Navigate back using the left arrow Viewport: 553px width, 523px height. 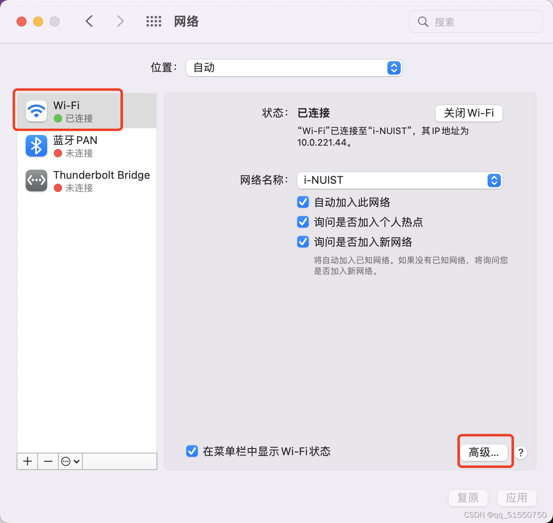click(89, 21)
